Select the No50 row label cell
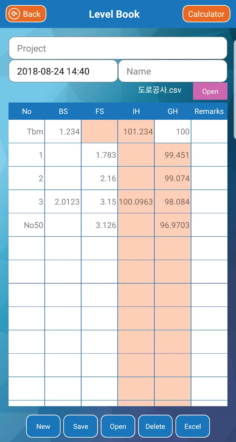The height and width of the screenshot is (442, 236). pyautogui.click(x=27, y=225)
